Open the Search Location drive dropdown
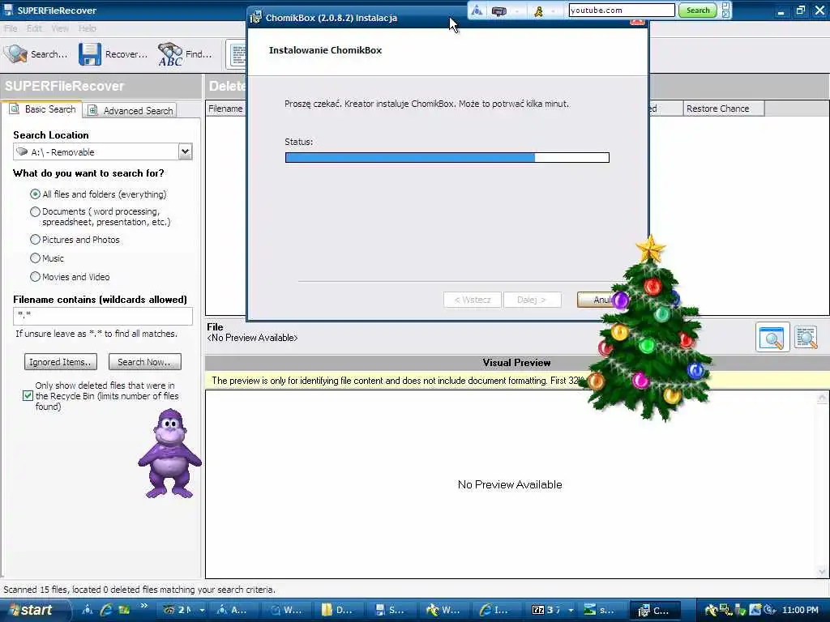Image resolution: width=830 pixels, height=622 pixels. [185, 151]
